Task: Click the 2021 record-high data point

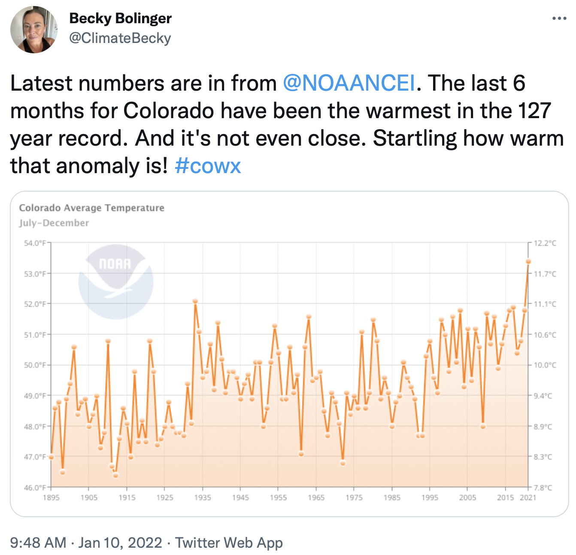Action: tap(528, 261)
